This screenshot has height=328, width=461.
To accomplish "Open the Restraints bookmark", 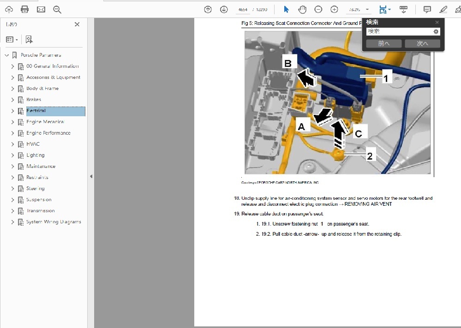I will click(37, 178).
